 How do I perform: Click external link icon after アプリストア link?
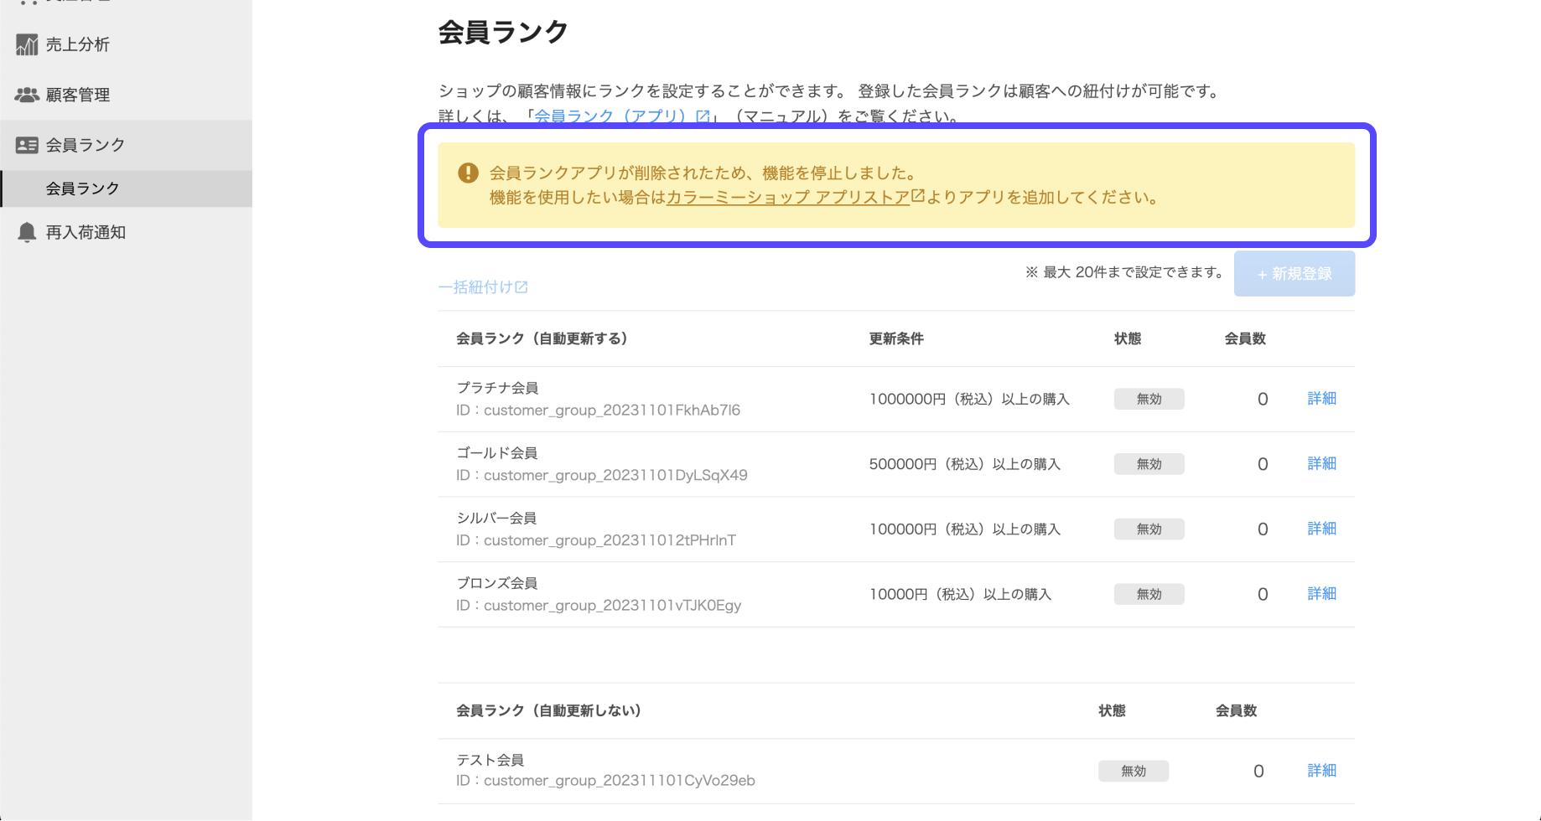[918, 196]
